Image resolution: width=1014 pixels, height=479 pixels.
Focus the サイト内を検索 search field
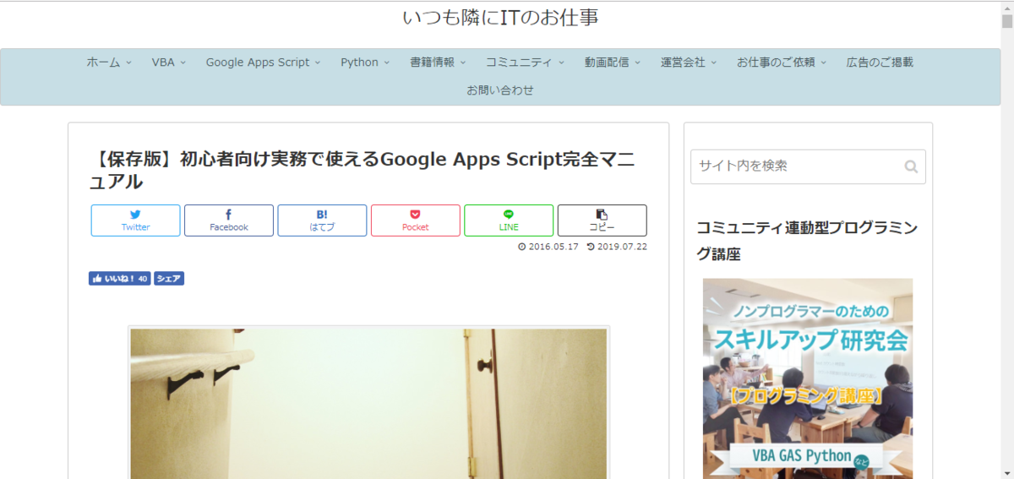(808, 166)
